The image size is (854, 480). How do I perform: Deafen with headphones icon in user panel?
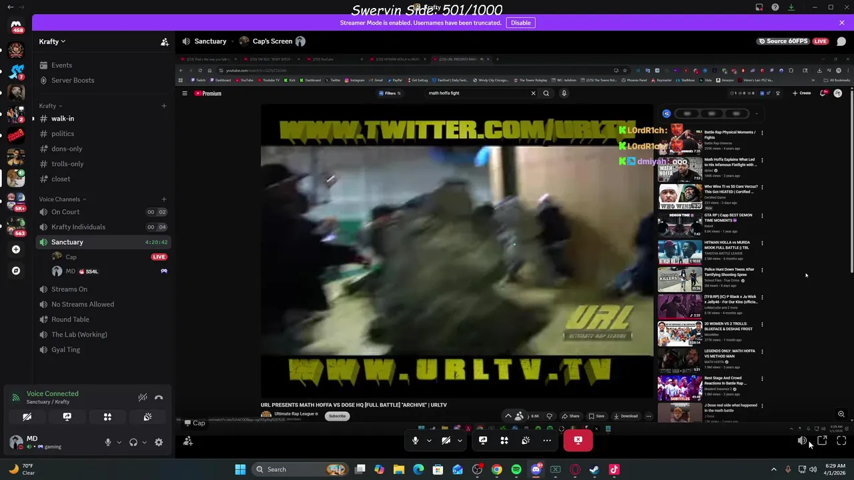[133, 442]
